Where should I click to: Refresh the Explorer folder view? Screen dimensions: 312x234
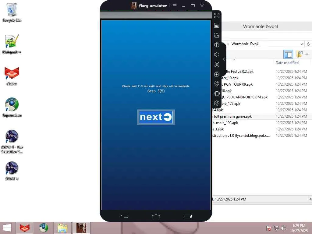point(308,44)
